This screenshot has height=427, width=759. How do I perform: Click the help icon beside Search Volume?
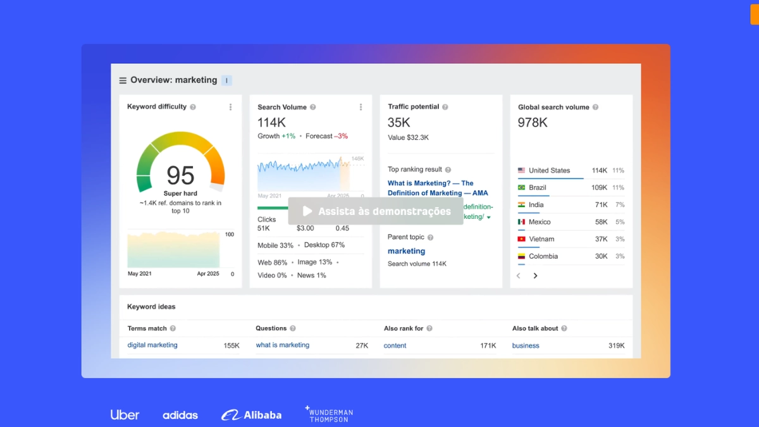(313, 108)
